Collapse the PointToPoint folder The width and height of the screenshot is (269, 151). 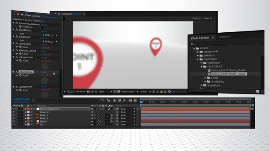pyautogui.click(x=202, y=66)
